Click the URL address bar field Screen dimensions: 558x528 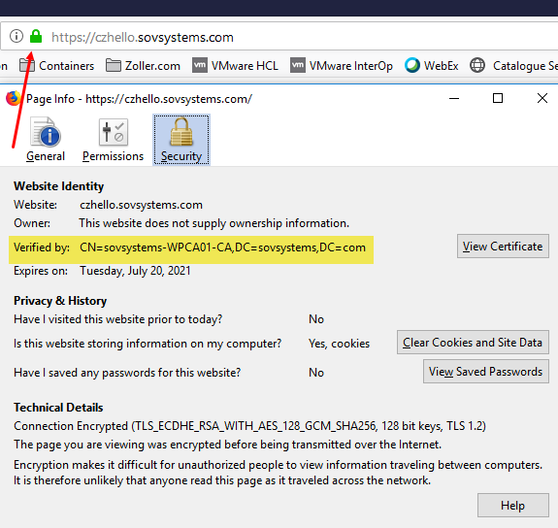coord(303,37)
